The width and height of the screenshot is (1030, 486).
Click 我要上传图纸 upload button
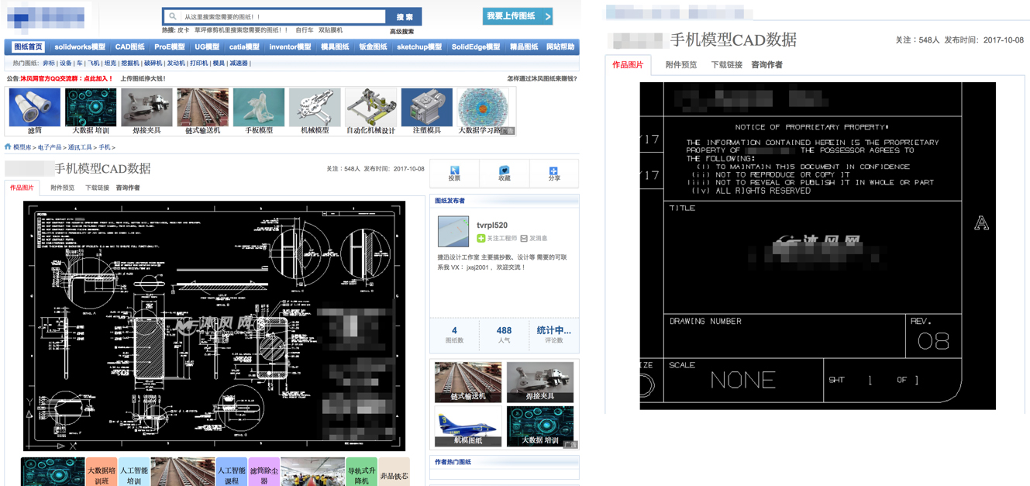[x=518, y=16]
